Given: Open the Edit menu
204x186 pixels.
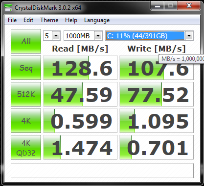Looking at the screenshot, I should pos(28,20).
